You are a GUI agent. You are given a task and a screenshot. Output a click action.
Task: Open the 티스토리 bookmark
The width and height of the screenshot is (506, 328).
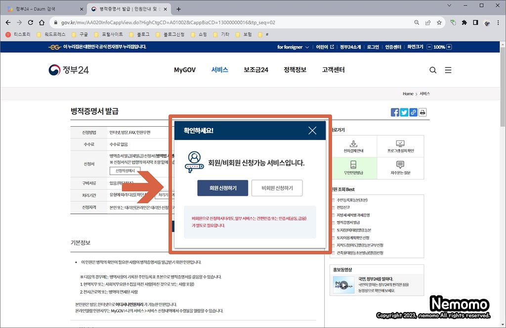[x=18, y=35]
